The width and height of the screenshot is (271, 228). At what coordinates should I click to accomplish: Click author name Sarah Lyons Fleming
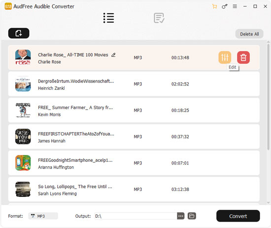click(x=57, y=193)
